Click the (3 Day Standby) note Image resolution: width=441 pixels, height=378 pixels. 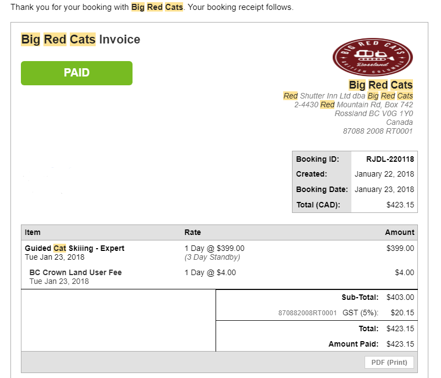tap(212, 258)
